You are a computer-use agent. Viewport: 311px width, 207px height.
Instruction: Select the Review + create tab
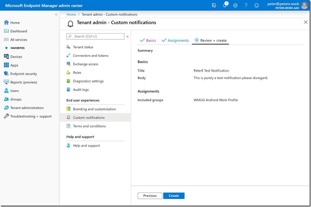[210, 40]
